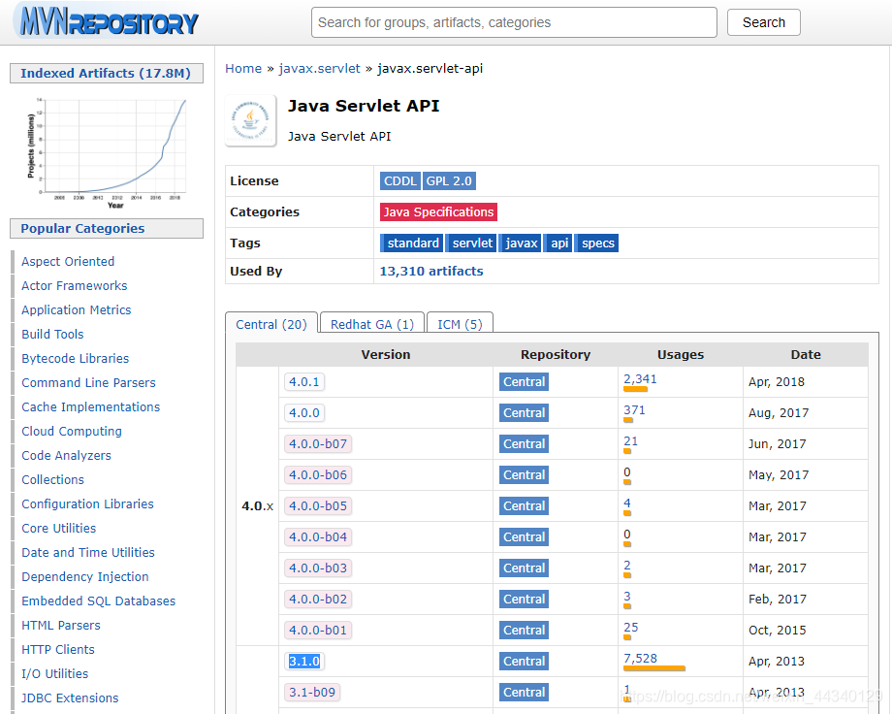This screenshot has width=892, height=714.
Task: Switch to the Redhat GA (1) tab
Action: 372,324
